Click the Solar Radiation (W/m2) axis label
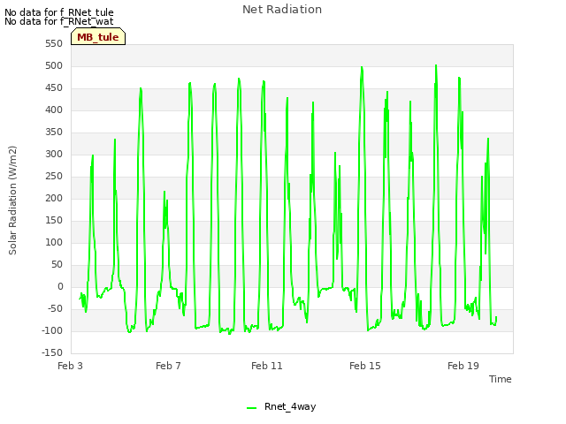The height and width of the screenshot is (424, 566). click(x=12, y=201)
